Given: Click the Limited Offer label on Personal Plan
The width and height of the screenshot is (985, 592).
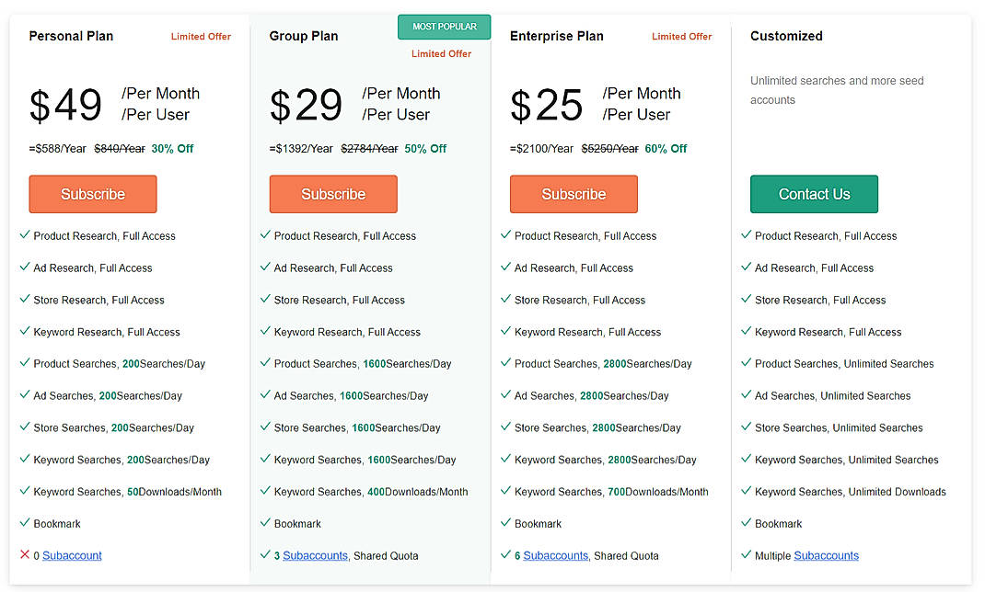Looking at the screenshot, I should point(201,36).
